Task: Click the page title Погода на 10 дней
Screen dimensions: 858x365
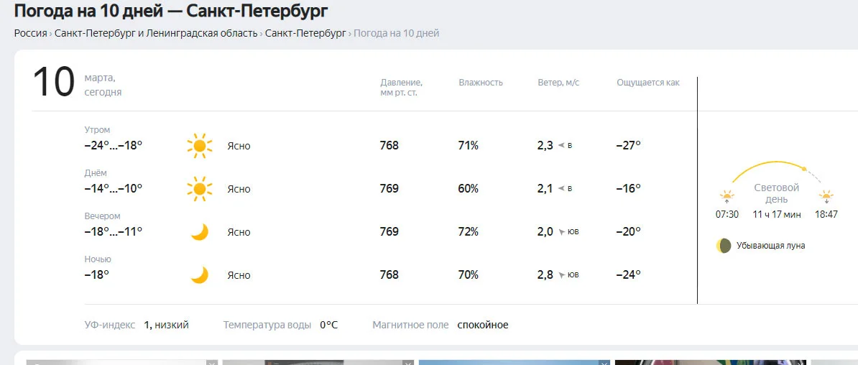Action: point(171,10)
